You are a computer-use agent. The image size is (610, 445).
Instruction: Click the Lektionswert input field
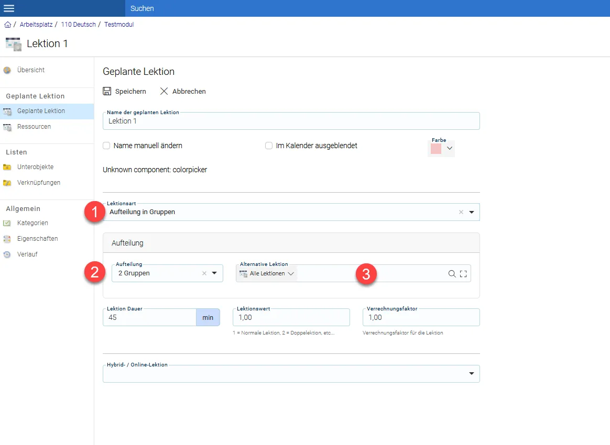[291, 318]
